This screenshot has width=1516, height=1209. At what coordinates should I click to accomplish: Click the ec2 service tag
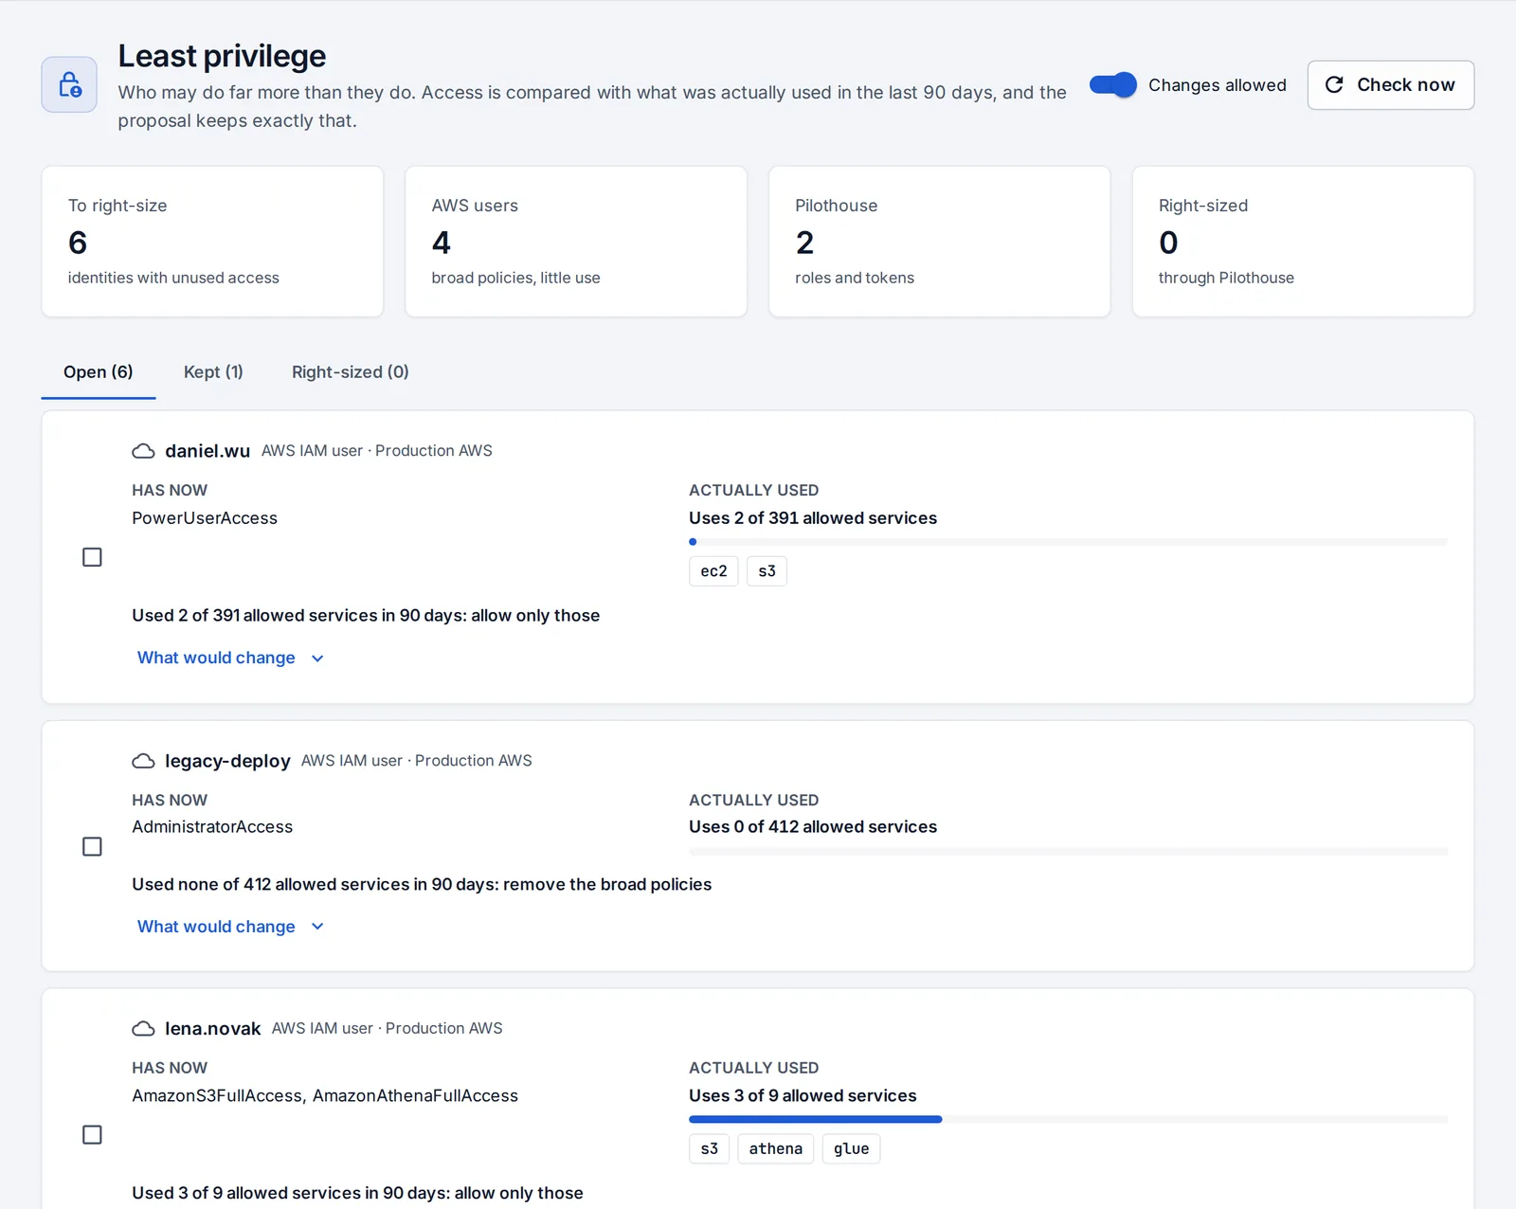713,571
